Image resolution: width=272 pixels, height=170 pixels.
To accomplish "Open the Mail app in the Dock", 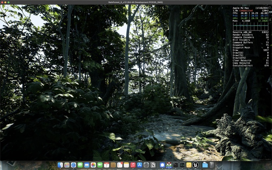I will (86, 165).
